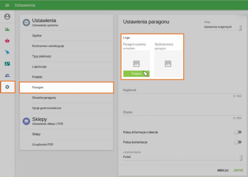248x177 pixels.
Task: Click the printed receipt logo placeholder
Action: [x=168, y=64]
